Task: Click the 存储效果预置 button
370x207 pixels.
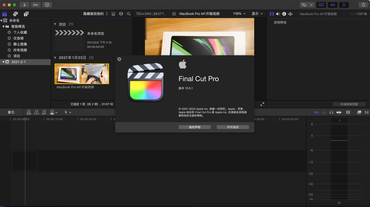Action: click(x=349, y=104)
